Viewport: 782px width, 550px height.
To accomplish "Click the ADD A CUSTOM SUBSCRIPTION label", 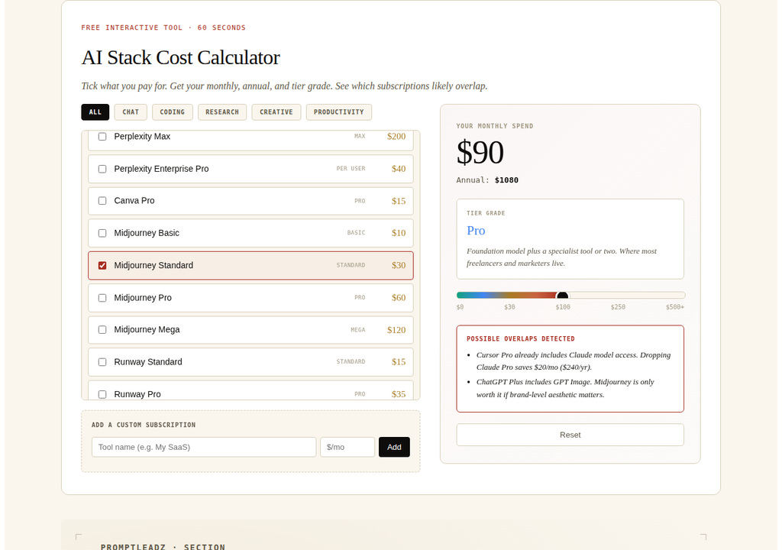I will (x=144, y=425).
